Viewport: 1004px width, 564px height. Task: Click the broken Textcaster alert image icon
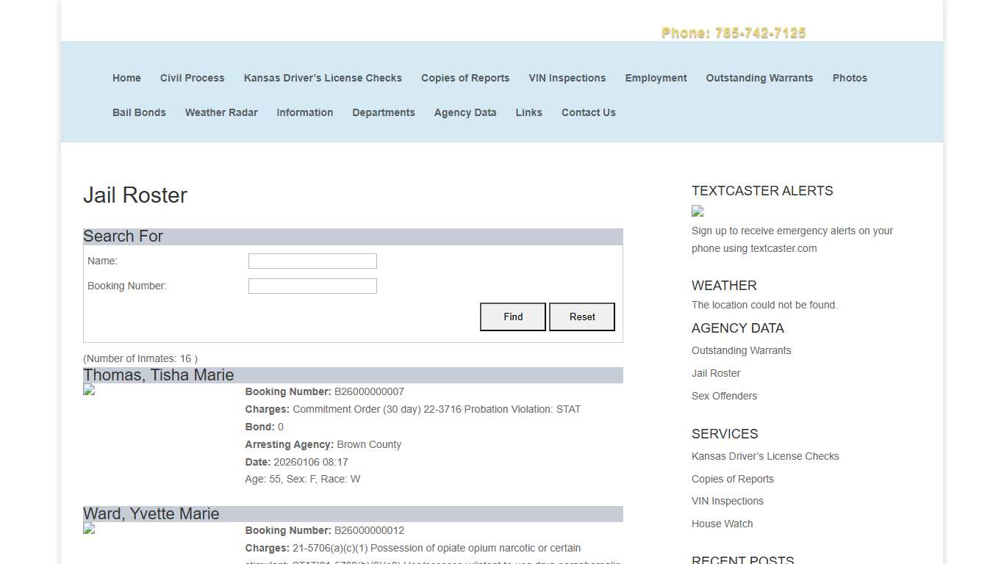pos(697,211)
